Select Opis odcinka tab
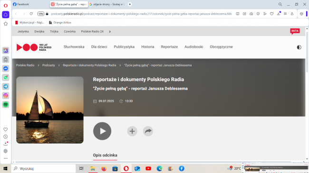Viewport: 309px width, 173px height. [105, 155]
